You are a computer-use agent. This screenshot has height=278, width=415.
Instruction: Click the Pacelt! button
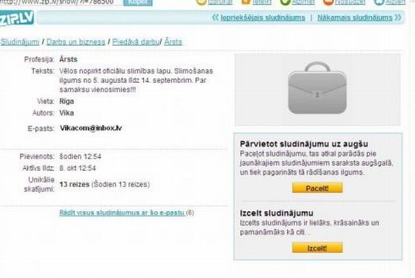pos(317,188)
